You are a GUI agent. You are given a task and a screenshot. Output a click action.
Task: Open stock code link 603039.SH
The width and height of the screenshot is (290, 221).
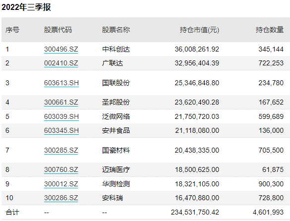point(61,117)
